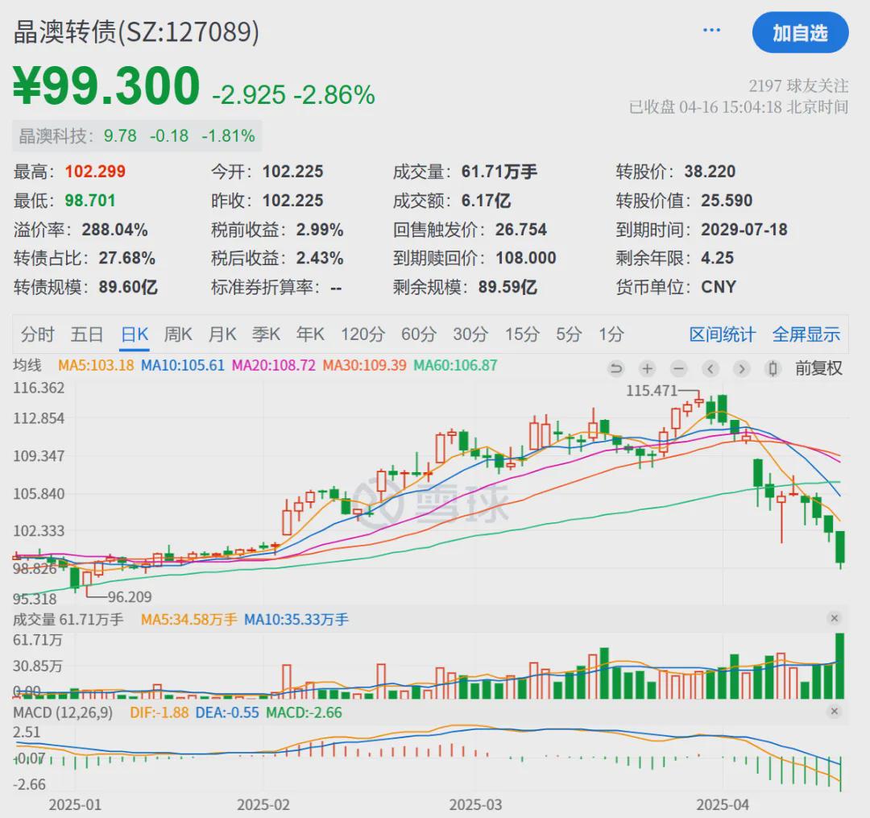Zoom out the K-line chart with minus icon
870x818 pixels.
(x=678, y=368)
